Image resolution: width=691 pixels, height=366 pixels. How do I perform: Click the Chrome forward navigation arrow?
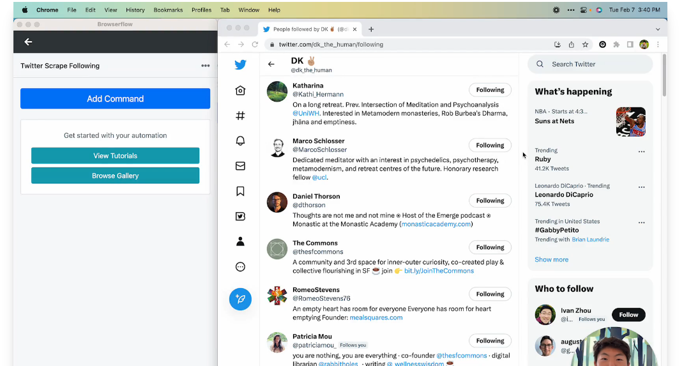coord(241,44)
